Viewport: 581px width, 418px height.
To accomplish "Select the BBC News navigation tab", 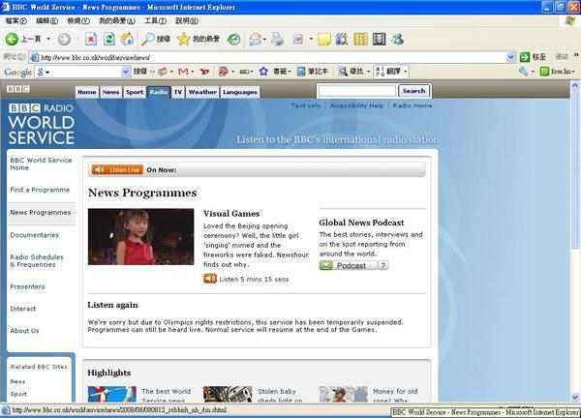I will coord(110,92).
